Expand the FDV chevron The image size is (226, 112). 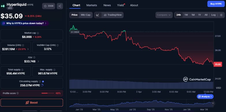click(x=38, y=61)
